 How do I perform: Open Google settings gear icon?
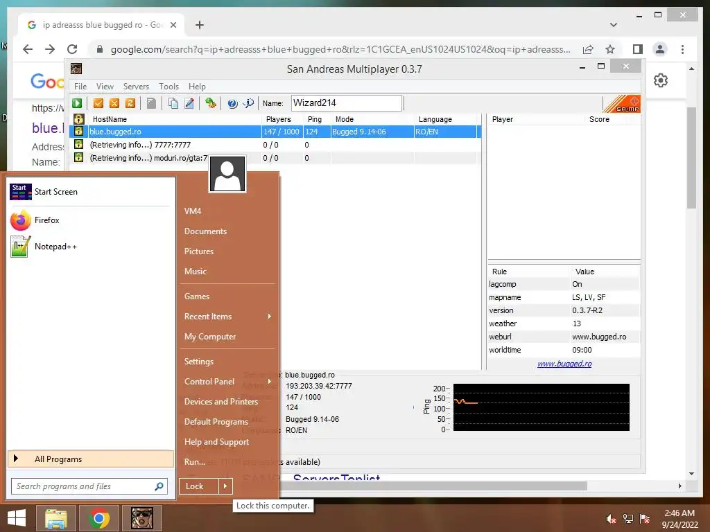click(661, 80)
